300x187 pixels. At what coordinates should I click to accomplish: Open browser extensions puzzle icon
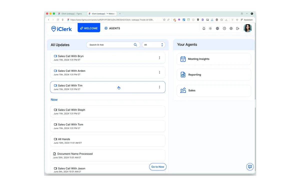(221, 20)
